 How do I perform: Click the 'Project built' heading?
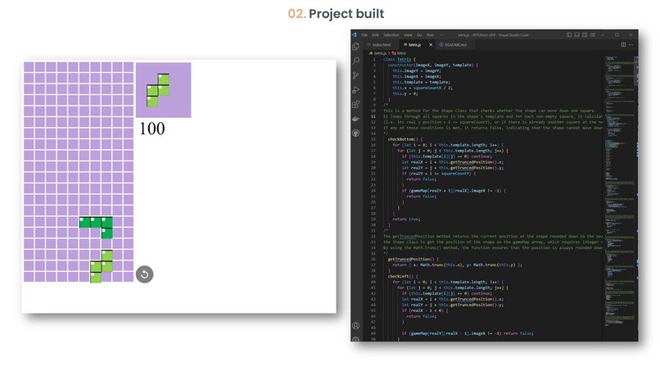pyautogui.click(x=346, y=14)
